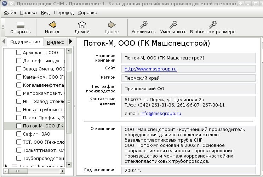Select highlighted Поток-М, ООО tree entry
Image resolution: width=263 pixels, height=177 pixels.
point(34,126)
